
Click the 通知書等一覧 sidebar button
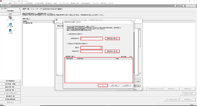[x=10, y=96]
